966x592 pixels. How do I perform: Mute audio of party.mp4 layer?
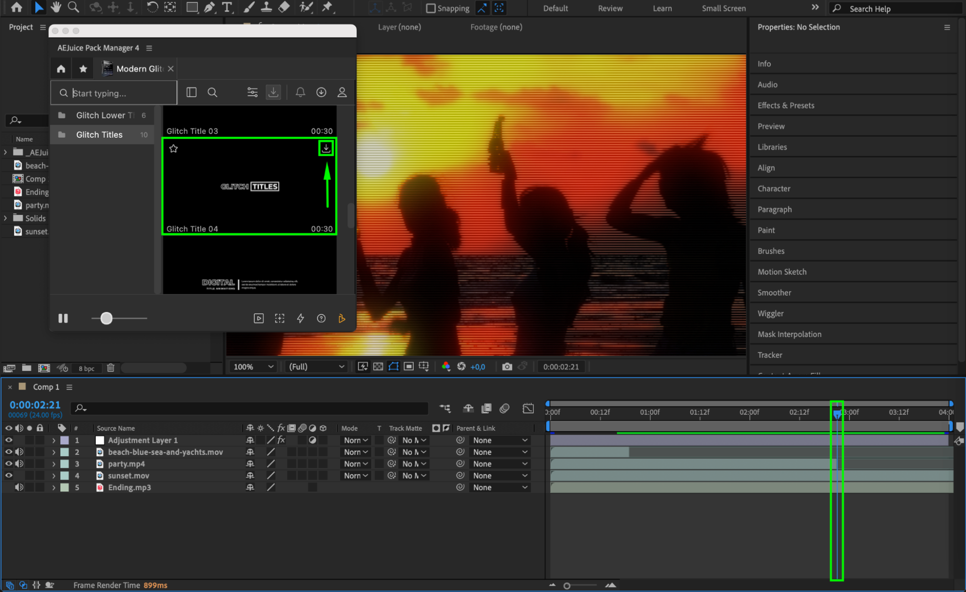point(19,464)
